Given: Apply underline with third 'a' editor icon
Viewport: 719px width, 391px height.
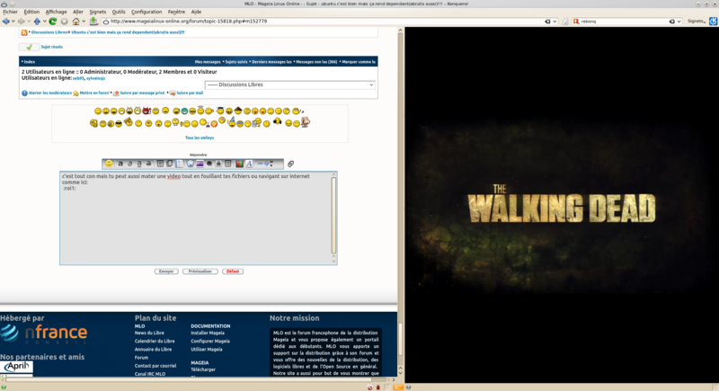Looking at the screenshot, I should pyautogui.click(x=139, y=164).
